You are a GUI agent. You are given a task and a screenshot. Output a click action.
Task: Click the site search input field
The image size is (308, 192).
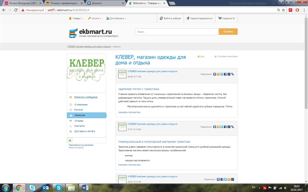(176, 32)
